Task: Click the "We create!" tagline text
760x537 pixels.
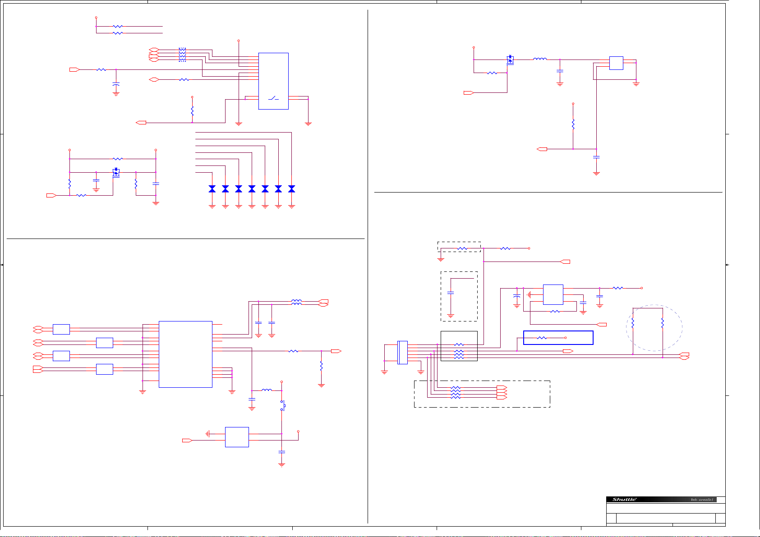Action: point(702,500)
